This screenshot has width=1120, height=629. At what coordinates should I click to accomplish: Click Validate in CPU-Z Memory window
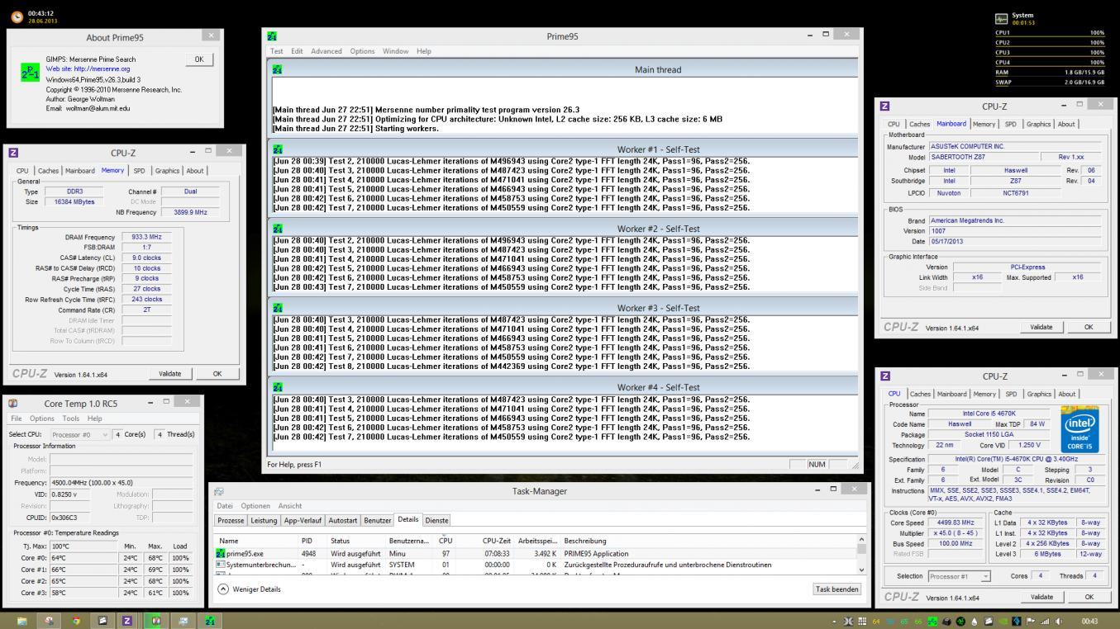pyautogui.click(x=169, y=374)
